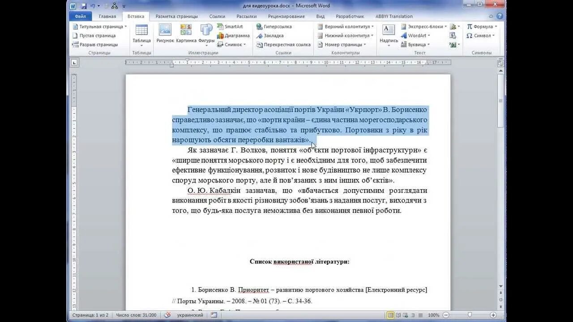Open Верхний колонтитул header dropdown
This screenshot has width=573, height=322.
click(x=346, y=26)
